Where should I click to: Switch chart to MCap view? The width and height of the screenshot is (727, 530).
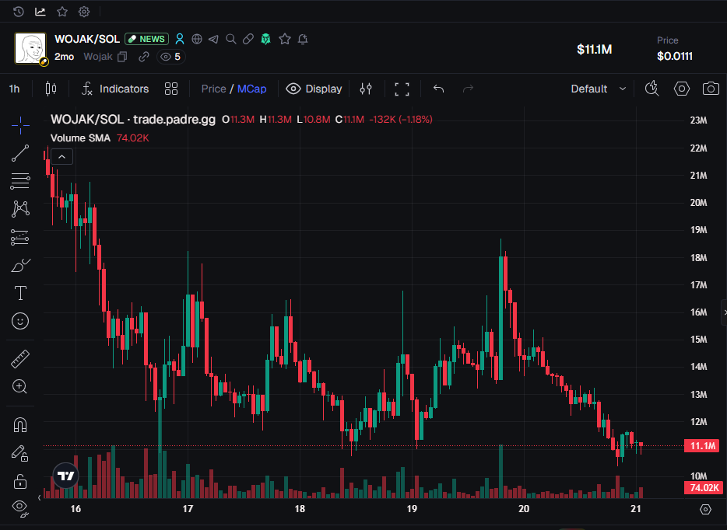(251, 89)
